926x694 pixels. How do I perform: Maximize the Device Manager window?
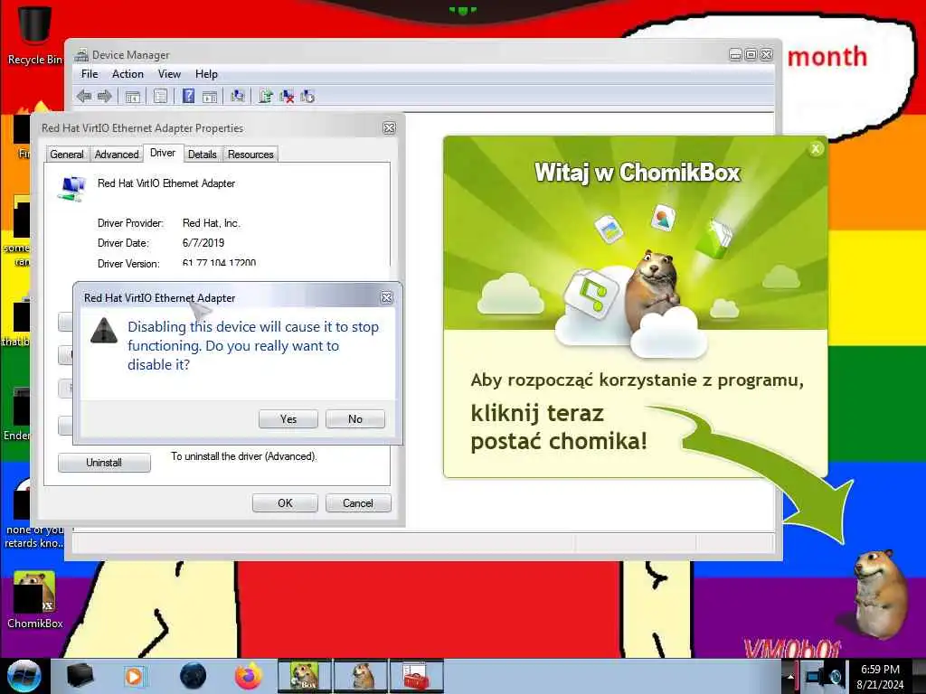(751, 54)
